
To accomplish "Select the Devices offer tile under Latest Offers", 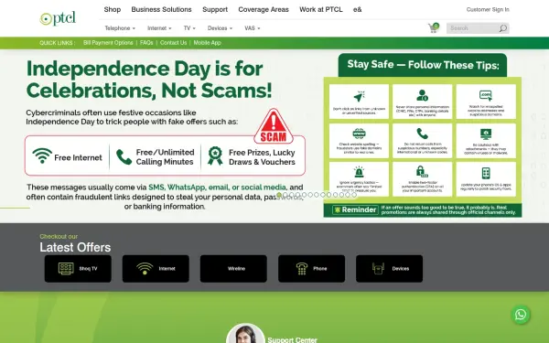I will coord(390,268).
